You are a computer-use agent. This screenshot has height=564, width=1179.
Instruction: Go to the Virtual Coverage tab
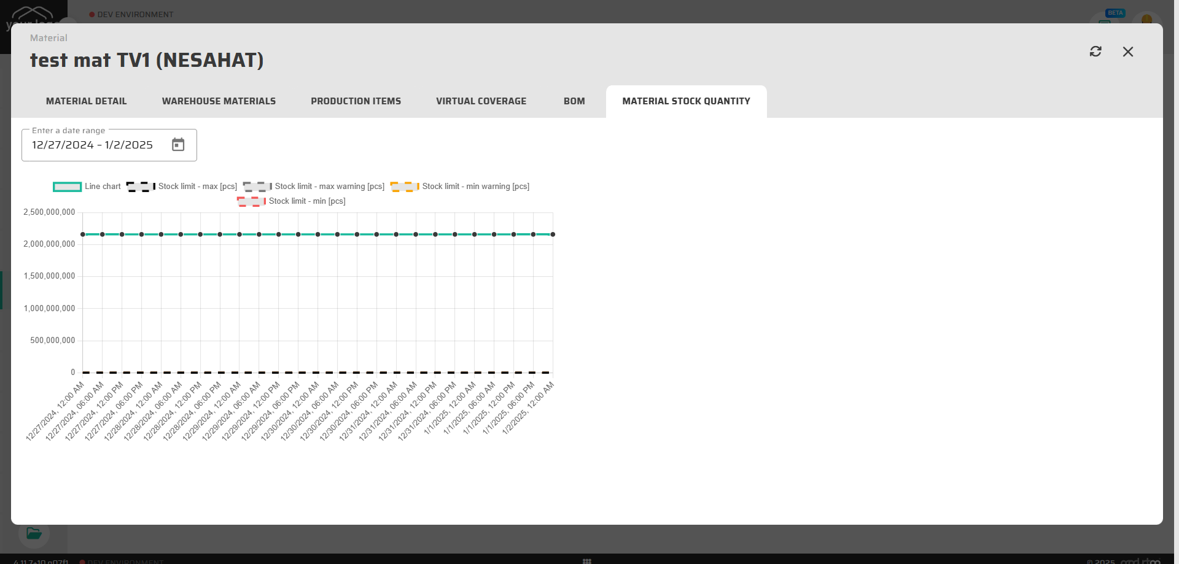click(x=481, y=101)
